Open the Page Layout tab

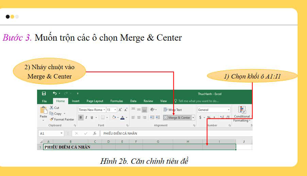point(95,101)
